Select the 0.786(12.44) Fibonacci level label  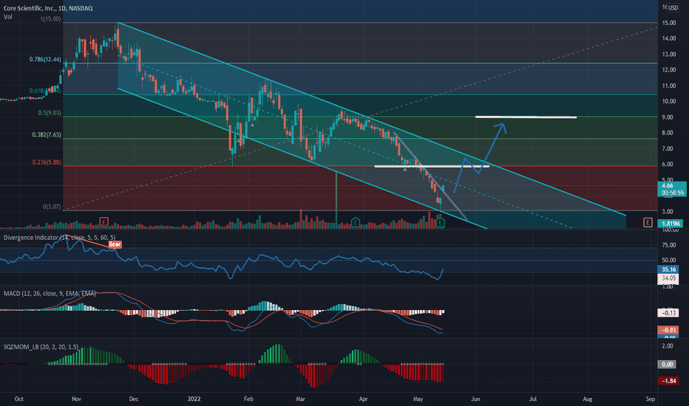45,59
